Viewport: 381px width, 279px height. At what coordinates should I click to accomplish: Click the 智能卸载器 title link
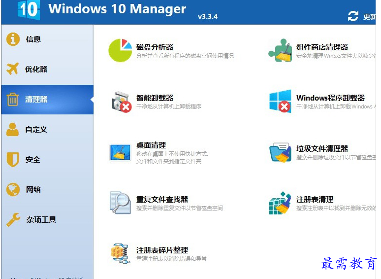(x=155, y=98)
